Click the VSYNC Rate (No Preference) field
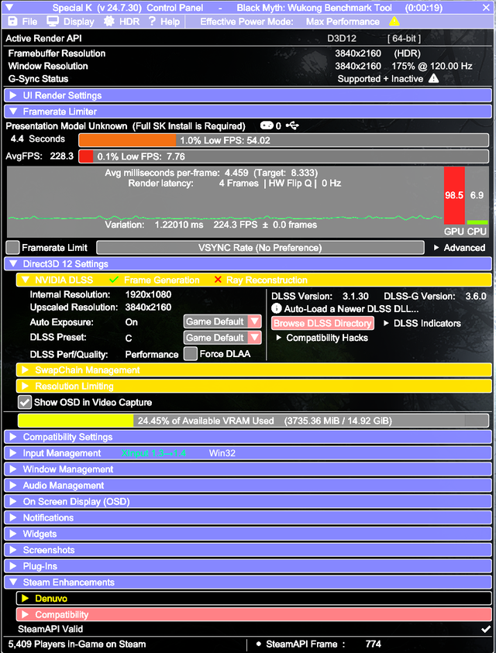 tap(260, 247)
